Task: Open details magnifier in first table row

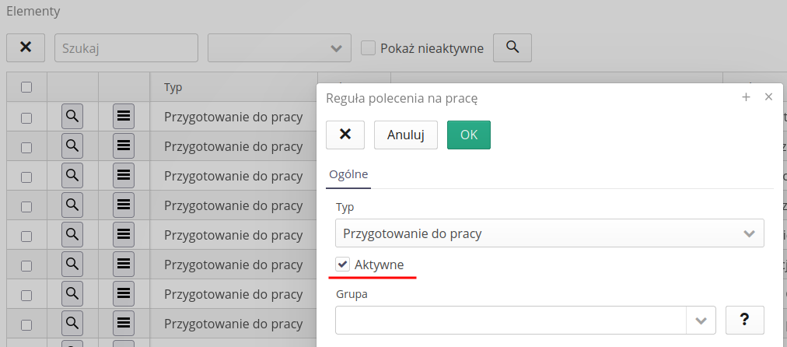Action: pos(72,117)
